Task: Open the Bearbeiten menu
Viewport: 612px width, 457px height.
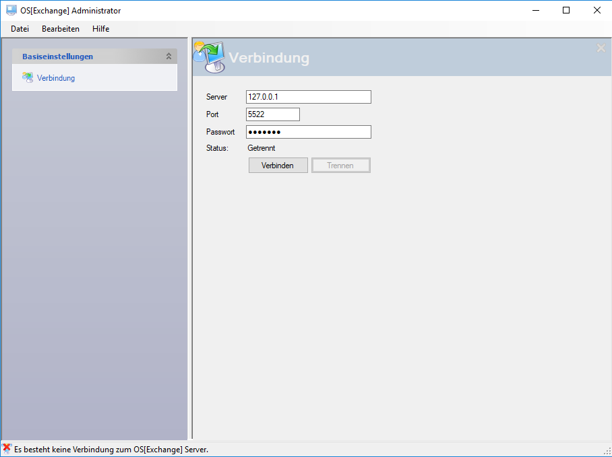Action: coord(61,29)
